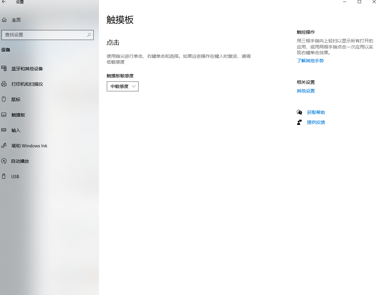Viewport: 380px width, 295px height.
Task: Click the feedback person icon
Action: (300, 122)
